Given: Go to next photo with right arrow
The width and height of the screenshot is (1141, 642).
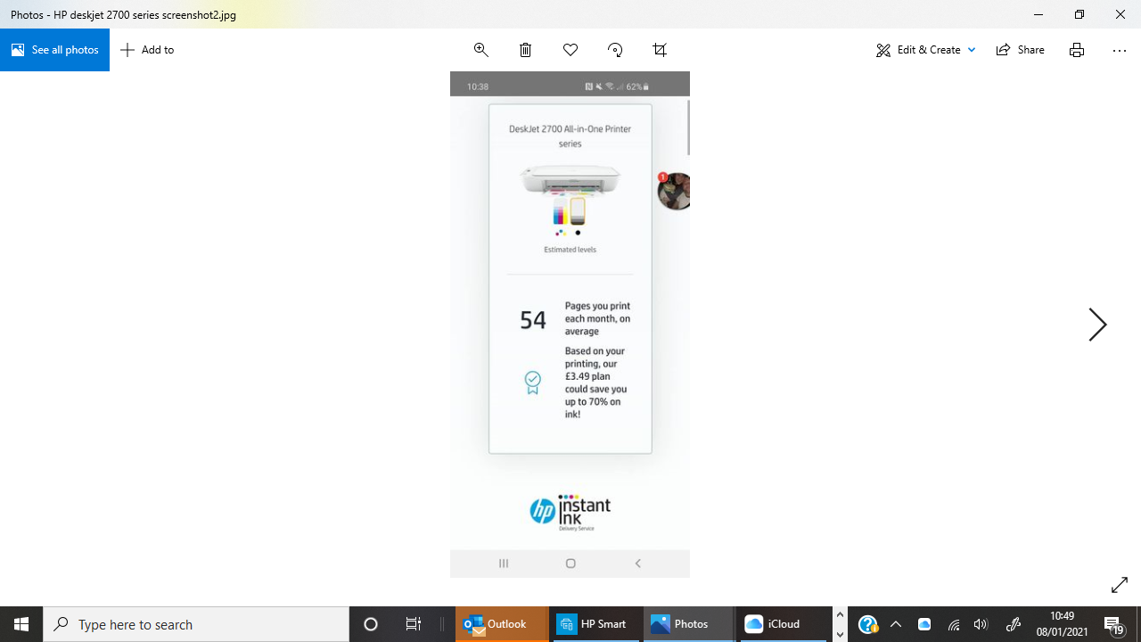Looking at the screenshot, I should tap(1097, 325).
